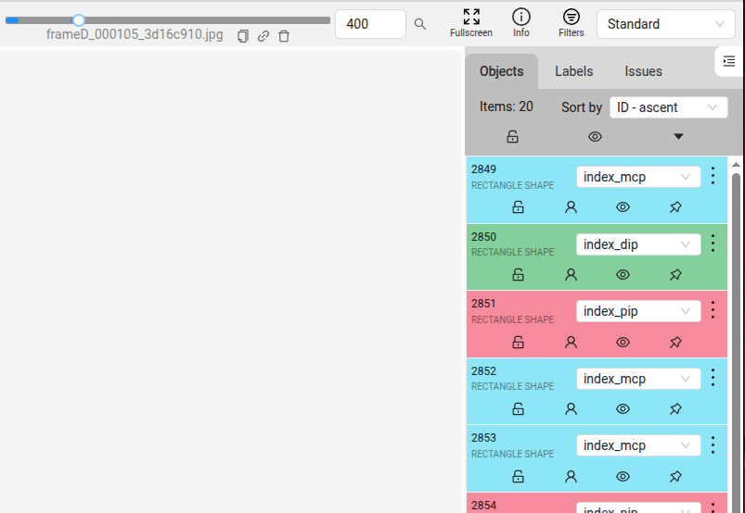Click the Items: 20 counter
Image resolution: width=745 pixels, height=513 pixels.
point(506,106)
